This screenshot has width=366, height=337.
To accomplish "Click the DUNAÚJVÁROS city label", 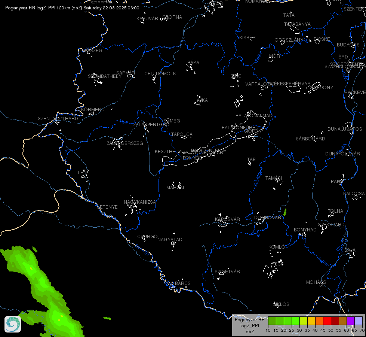I will pos(345,129).
